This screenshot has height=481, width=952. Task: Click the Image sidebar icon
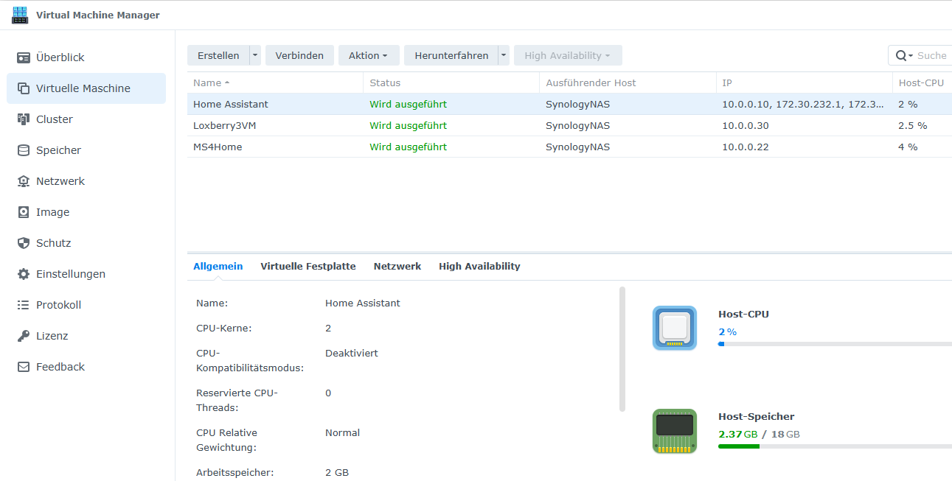click(24, 212)
